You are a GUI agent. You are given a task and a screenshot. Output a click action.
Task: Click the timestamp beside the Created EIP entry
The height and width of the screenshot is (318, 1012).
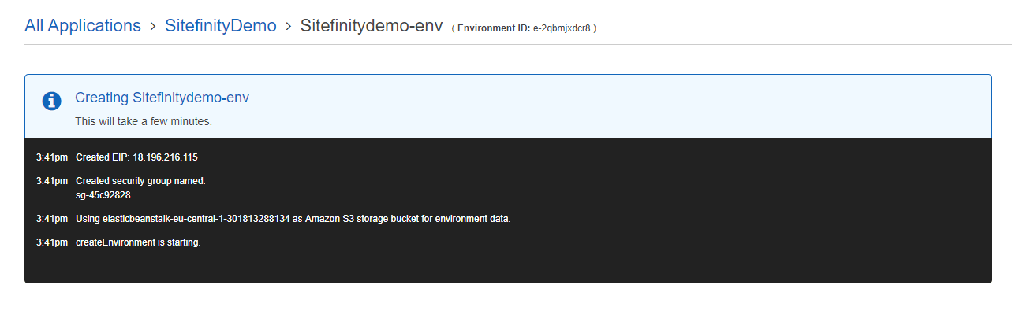coord(51,157)
